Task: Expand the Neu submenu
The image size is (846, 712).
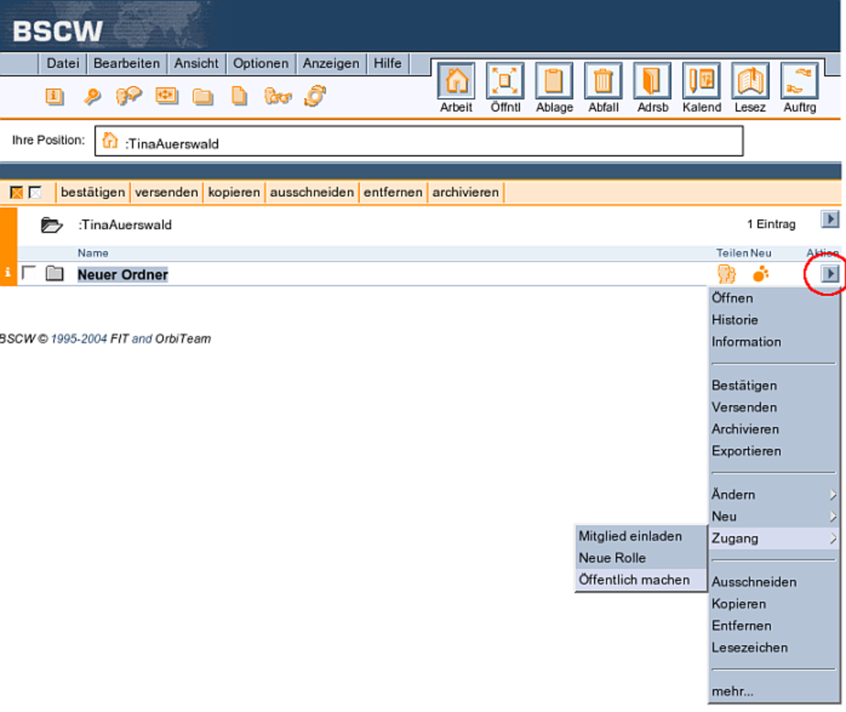Action: 774,516
